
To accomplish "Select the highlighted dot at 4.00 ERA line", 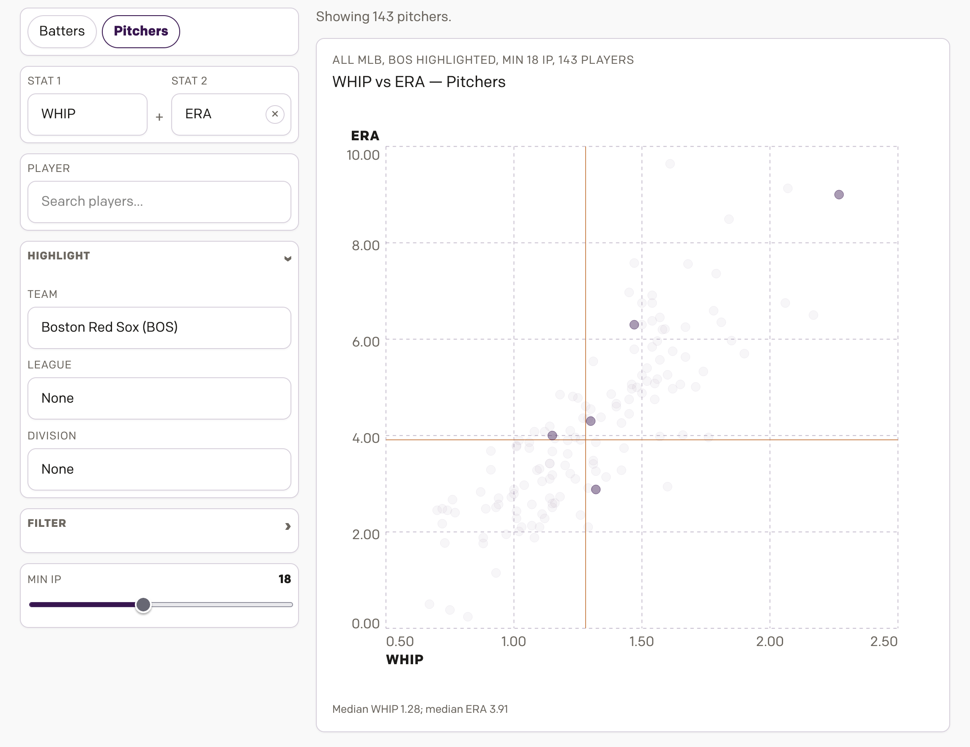I will pyautogui.click(x=552, y=436).
